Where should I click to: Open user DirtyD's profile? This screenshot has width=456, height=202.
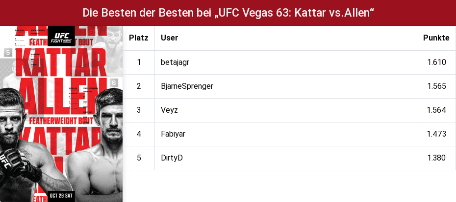[172, 158]
